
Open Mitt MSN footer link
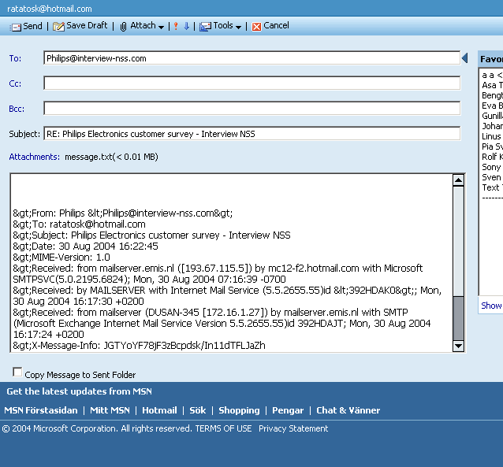pos(110,410)
